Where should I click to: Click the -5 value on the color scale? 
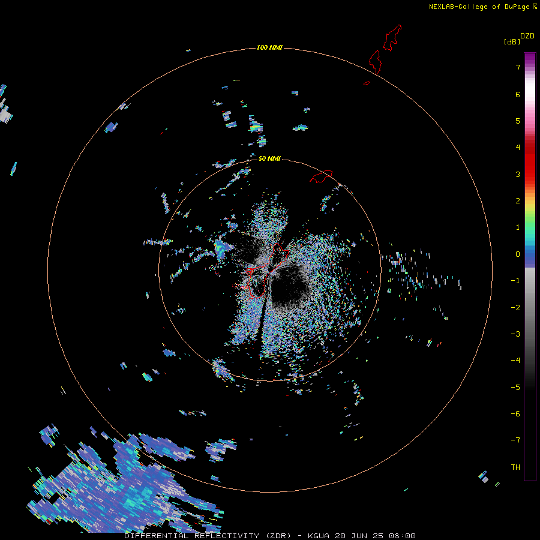coord(515,388)
